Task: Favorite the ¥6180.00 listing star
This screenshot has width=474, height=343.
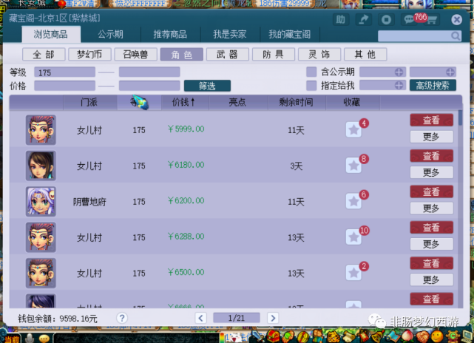Action: 353,166
